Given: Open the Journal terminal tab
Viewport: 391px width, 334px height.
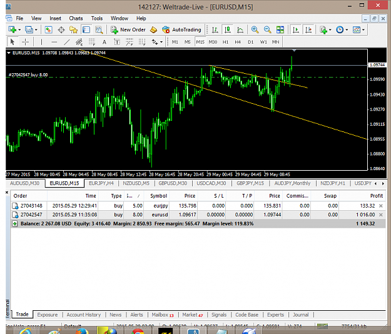Looking at the screenshot, I should 300,315.
